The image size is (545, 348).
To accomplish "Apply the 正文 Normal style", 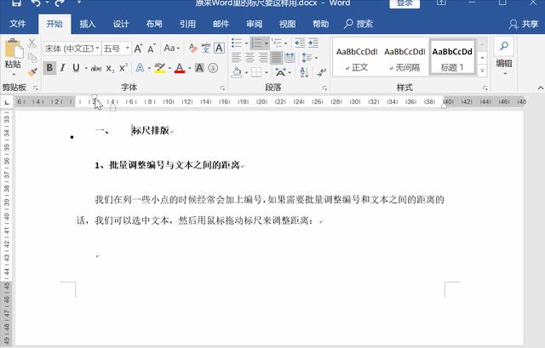I will (357, 58).
